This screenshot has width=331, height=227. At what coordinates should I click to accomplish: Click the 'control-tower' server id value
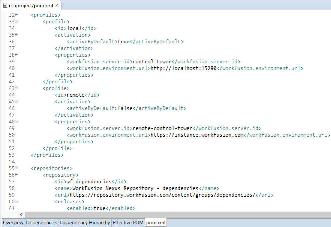[152, 62]
